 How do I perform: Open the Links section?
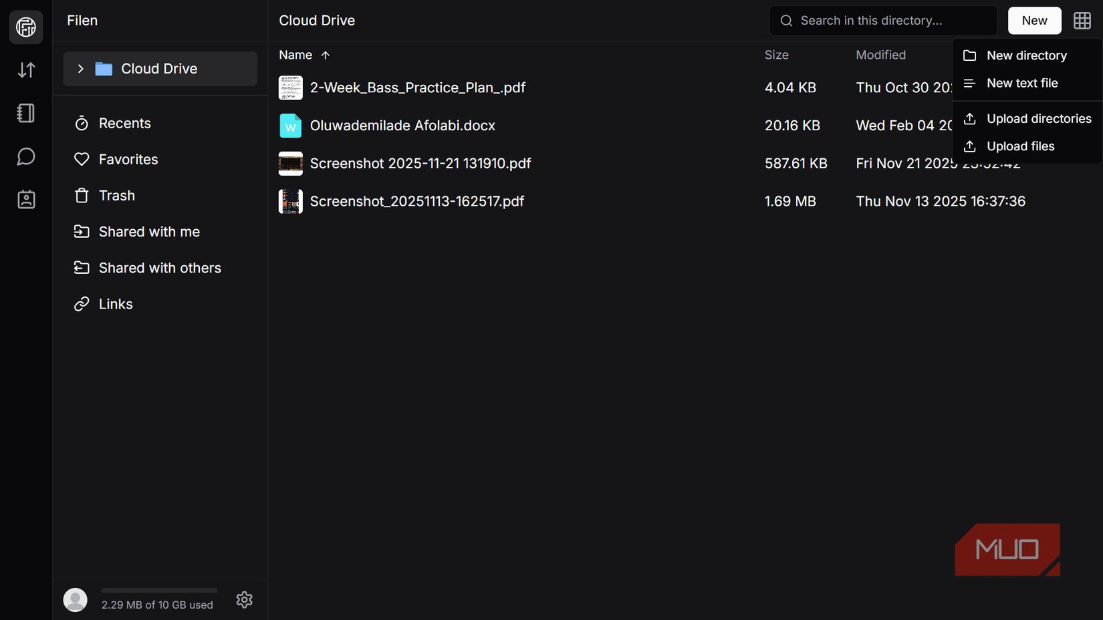[x=115, y=303]
